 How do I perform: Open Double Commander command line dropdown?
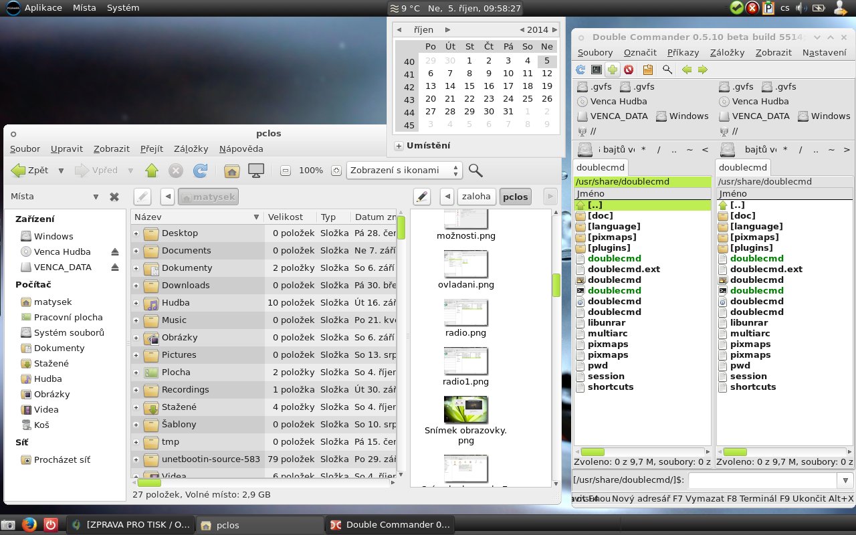pyautogui.click(x=845, y=480)
